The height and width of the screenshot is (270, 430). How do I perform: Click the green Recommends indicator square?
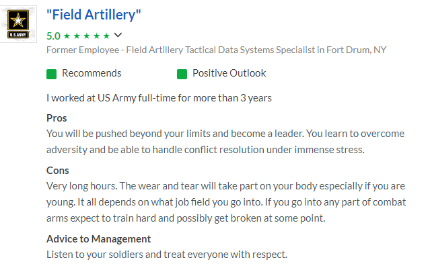click(x=51, y=74)
